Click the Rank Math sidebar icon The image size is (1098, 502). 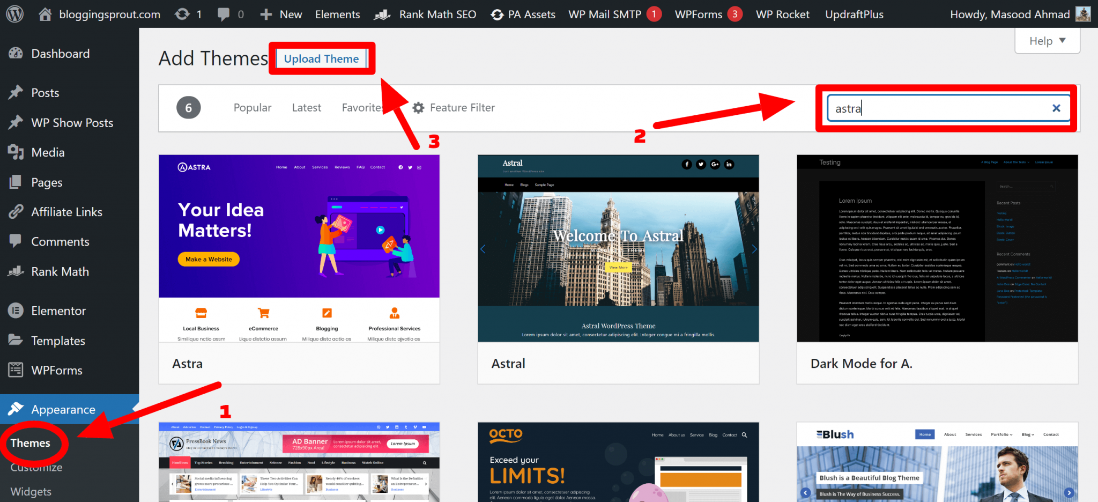click(x=16, y=271)
